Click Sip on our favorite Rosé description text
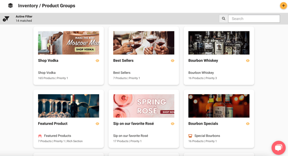Image resolution: width=288 pixels, height=156 pixels. coord(131,136)
